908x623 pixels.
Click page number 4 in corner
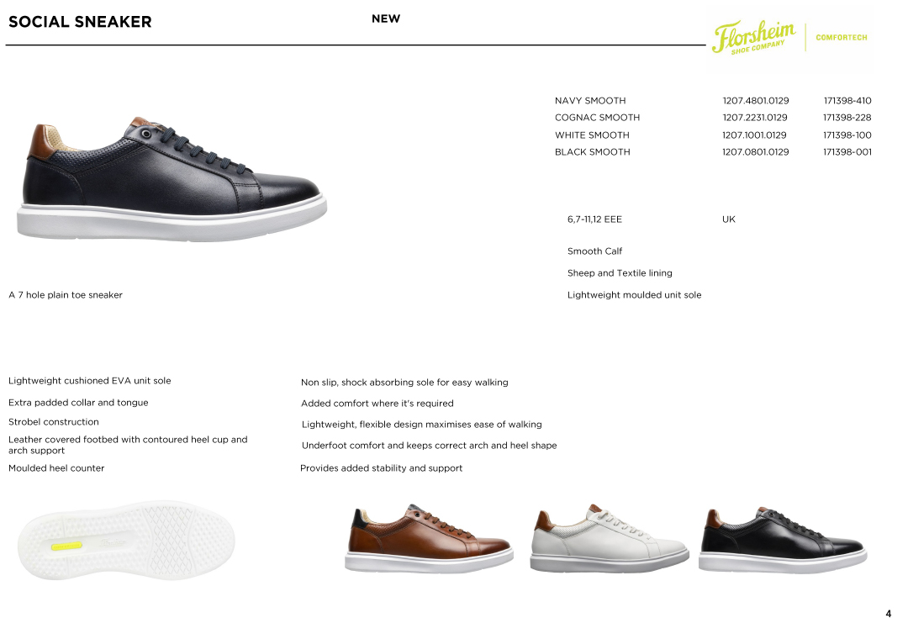889,614
